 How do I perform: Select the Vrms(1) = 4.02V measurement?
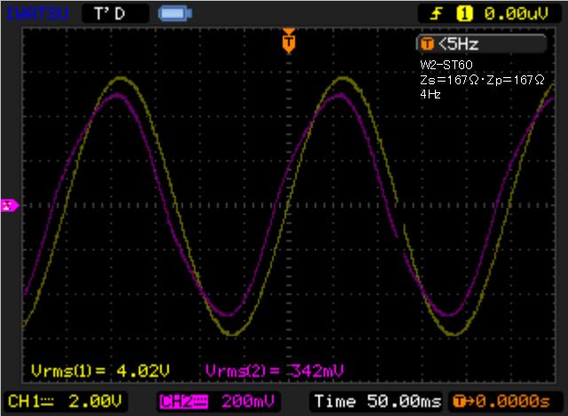[99, 369]
